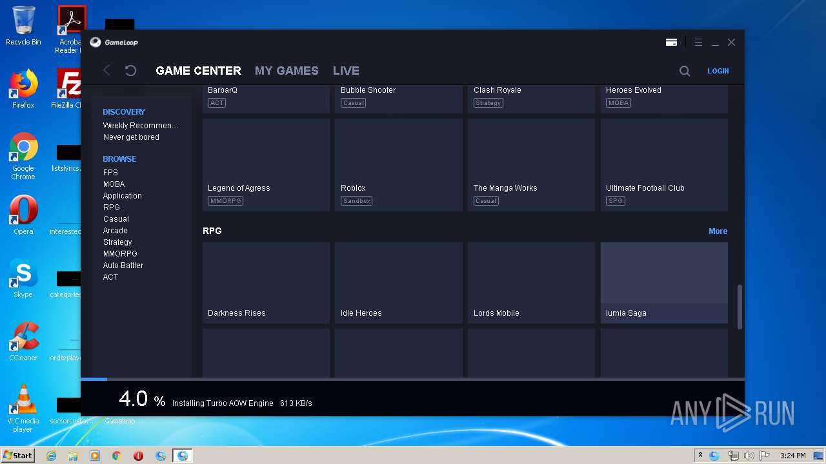Open Never get bored in sidebar
Viewport: 826px width, 464px height.
click(131, 137)
